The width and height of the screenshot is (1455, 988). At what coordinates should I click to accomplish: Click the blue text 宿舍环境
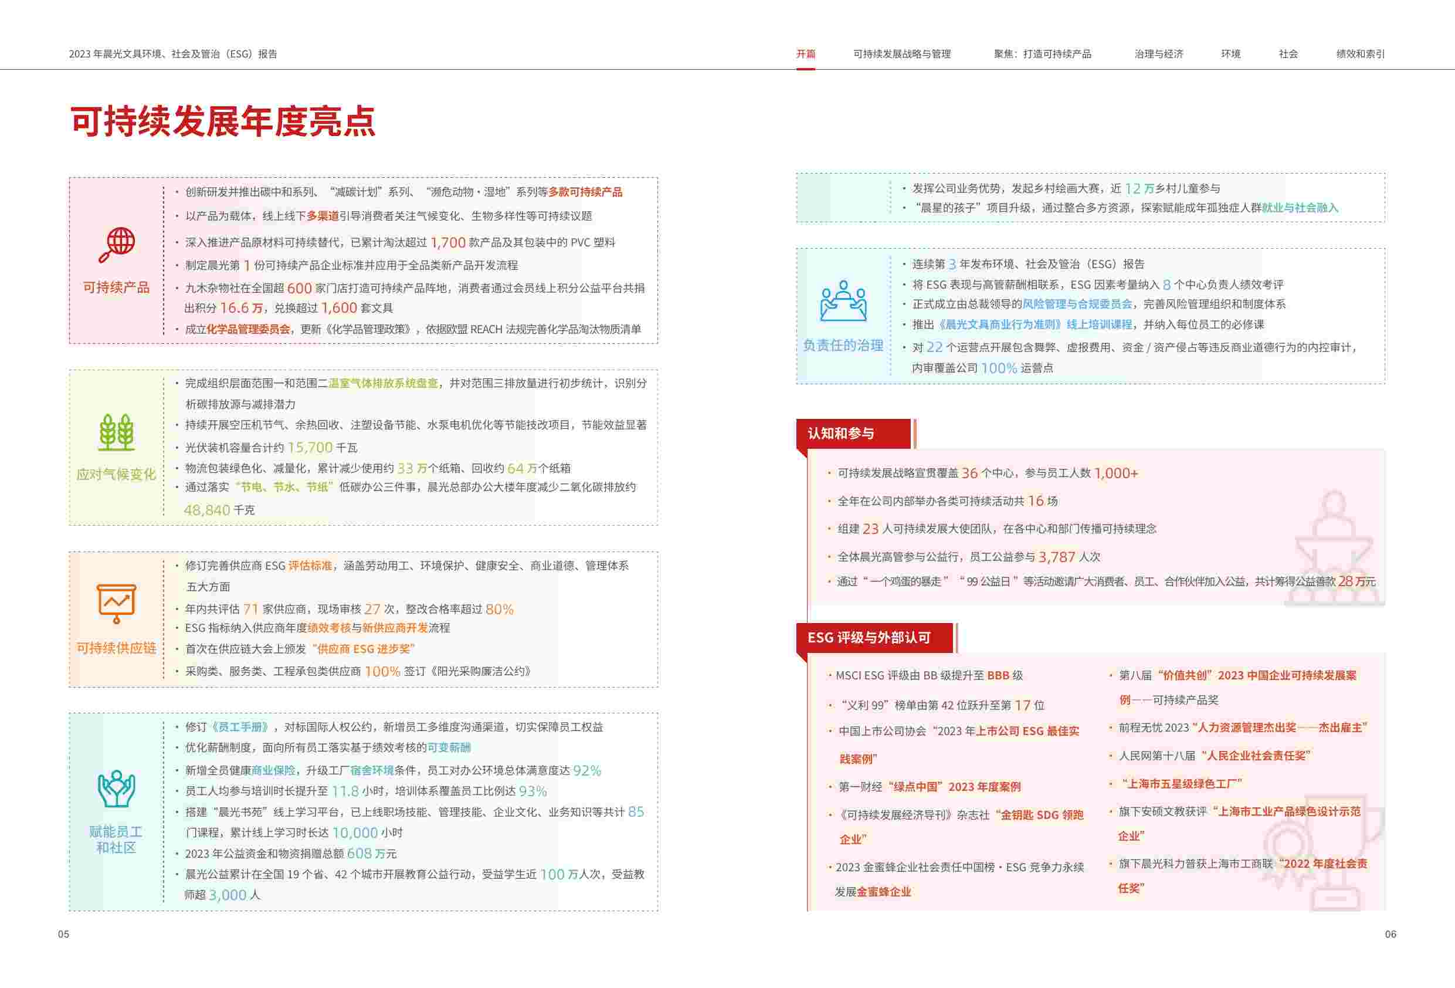(x=372, y=770)
